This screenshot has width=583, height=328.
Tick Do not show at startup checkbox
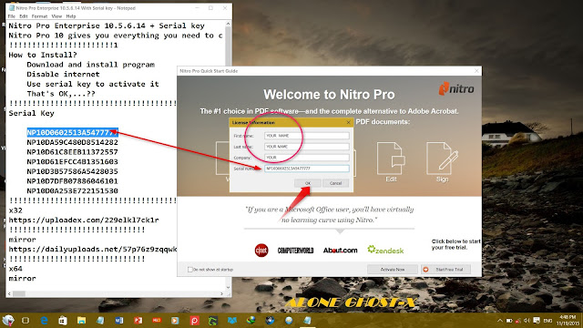tap(190, 270)
